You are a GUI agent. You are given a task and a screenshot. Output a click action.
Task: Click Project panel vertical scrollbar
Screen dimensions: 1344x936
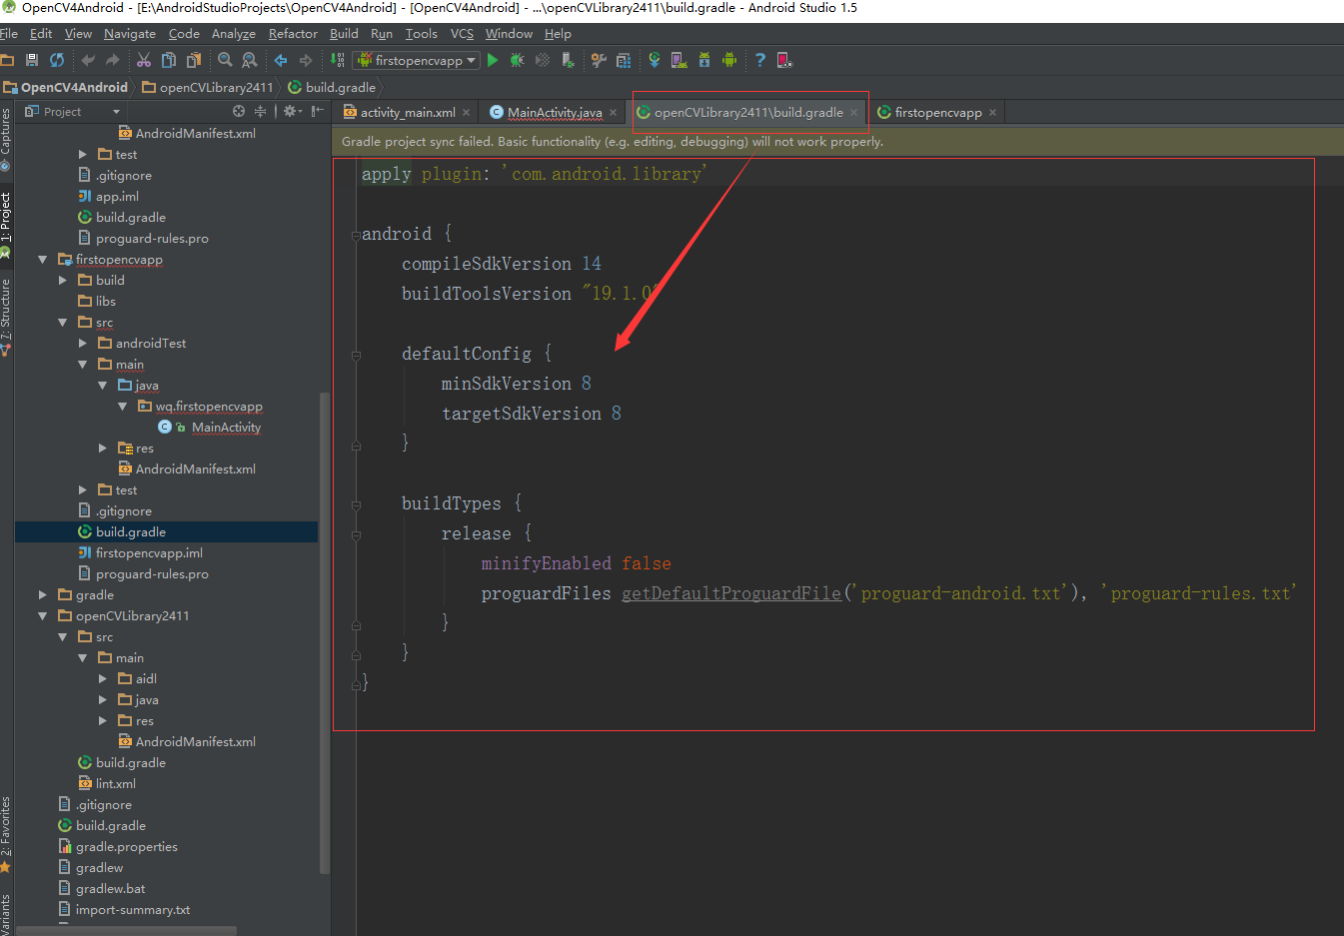324,632
